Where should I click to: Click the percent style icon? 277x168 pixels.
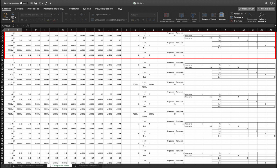pos(139,20)
